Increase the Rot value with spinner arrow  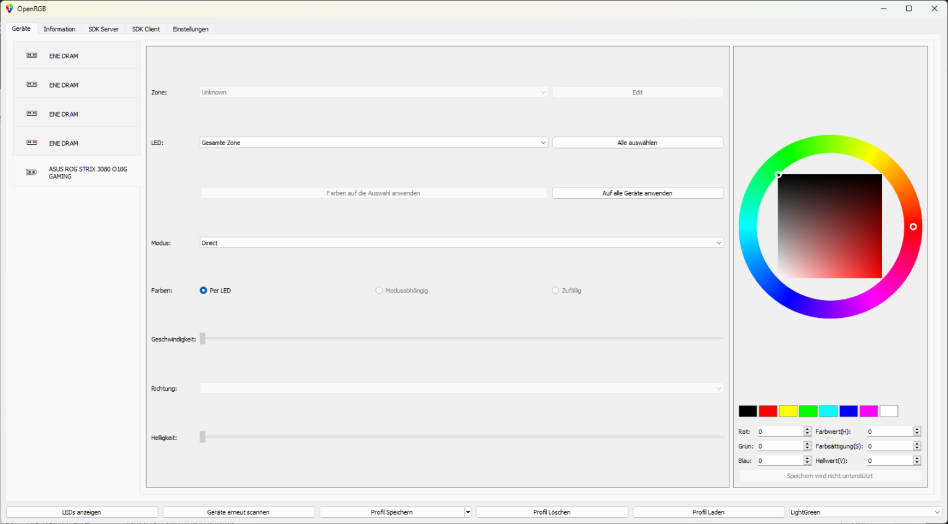click(807, 430)
